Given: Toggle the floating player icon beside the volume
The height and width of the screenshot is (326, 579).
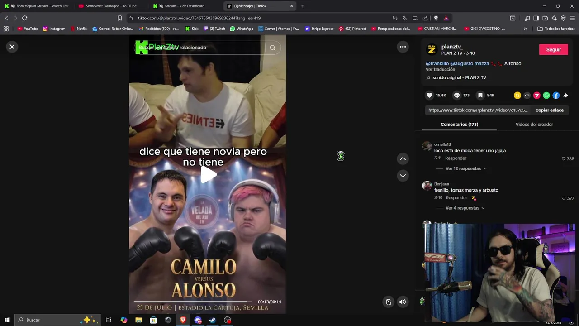Looking at the screenshot, I should tap(389, 302).
